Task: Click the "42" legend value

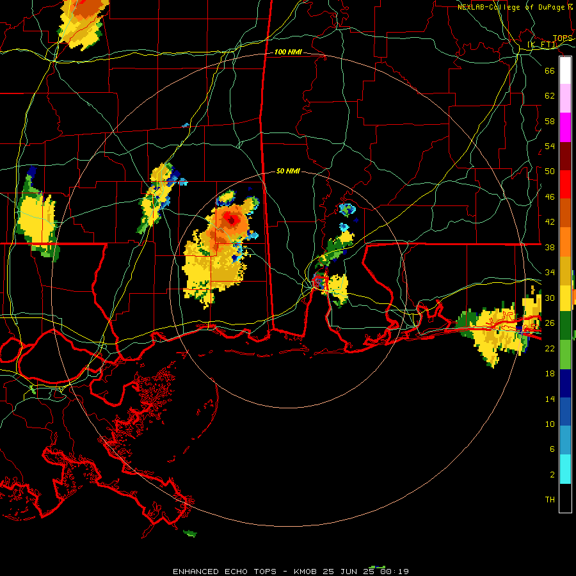Action: tap(550, 221)
